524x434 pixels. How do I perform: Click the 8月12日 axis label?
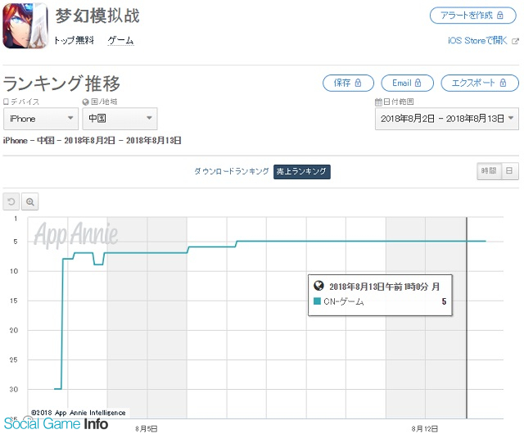(424, 428)
